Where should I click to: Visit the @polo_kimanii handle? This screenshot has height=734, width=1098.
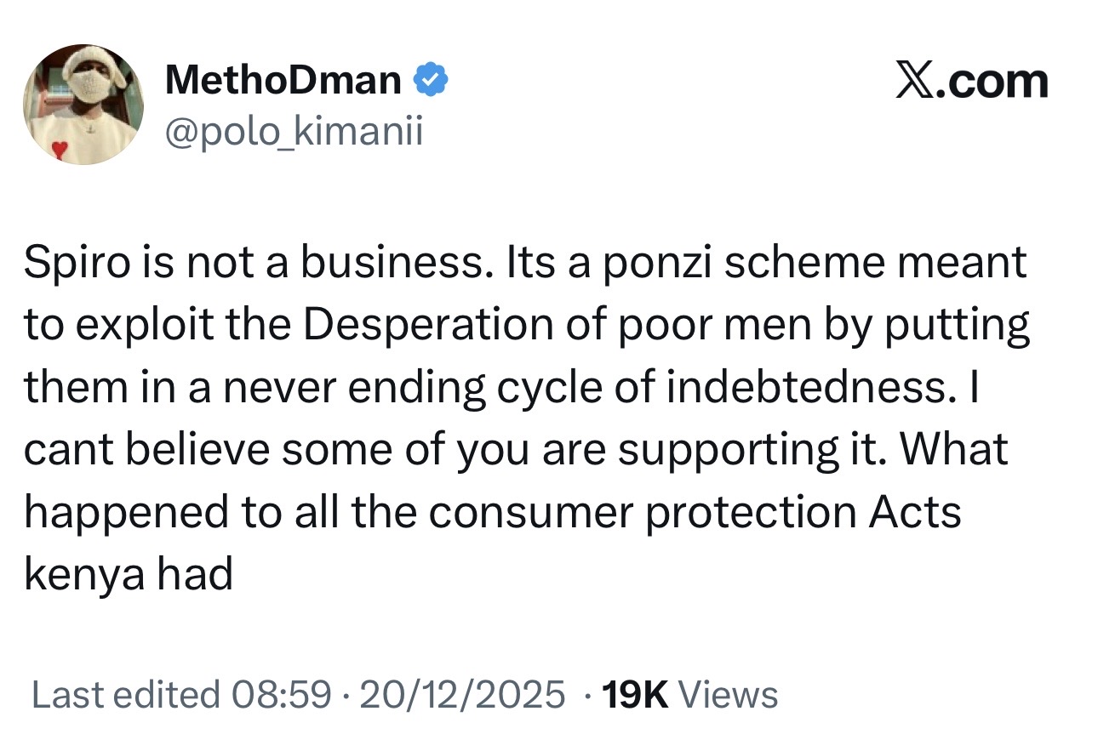[x=293, y=132]
